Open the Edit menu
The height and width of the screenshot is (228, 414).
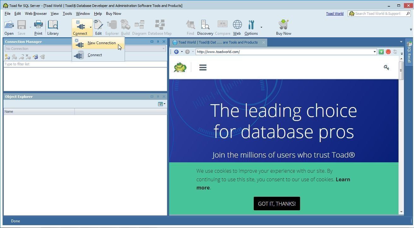click(x=18, y=14)
